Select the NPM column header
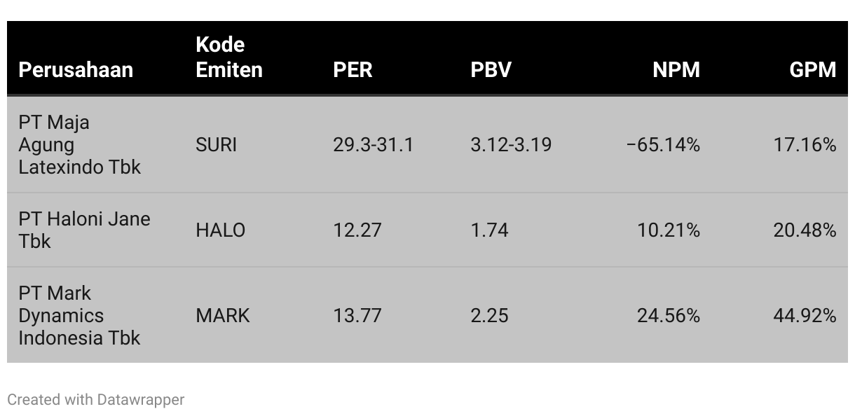Screen dimensions: 855x416 click(x=676, y=69)
